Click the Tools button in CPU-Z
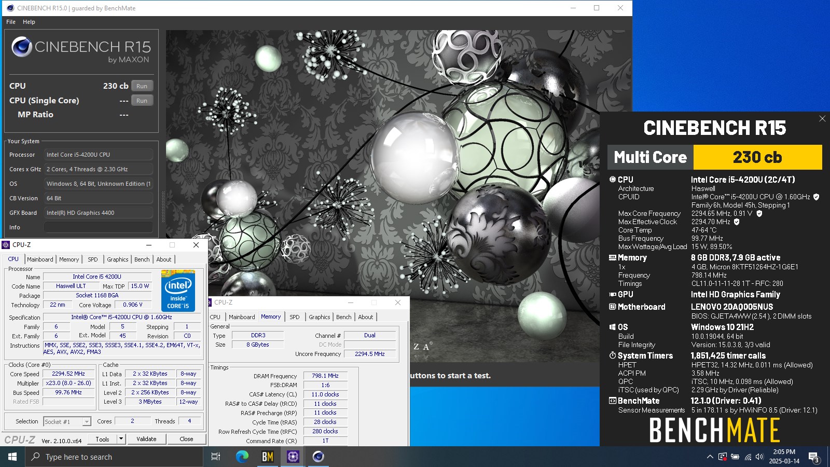This screenshot has height=467, width=830. click(x=102, y=439)
